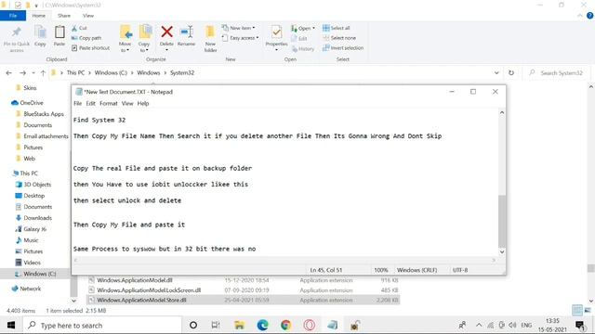Click Invert selection in ribbon
Image resolution: width=595 pixels, height=334 pixels.
click(x=343, y=48)
